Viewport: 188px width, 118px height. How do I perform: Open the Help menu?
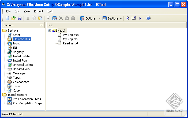[x=50, y=11]
